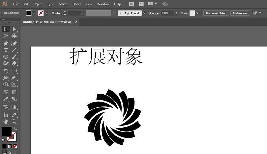
Task: Select the Magic Wand tool
Action: click(x=6, y=36)
